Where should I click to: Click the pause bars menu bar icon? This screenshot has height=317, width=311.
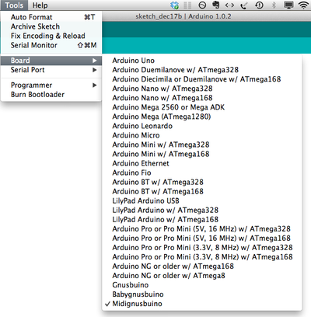187,5
